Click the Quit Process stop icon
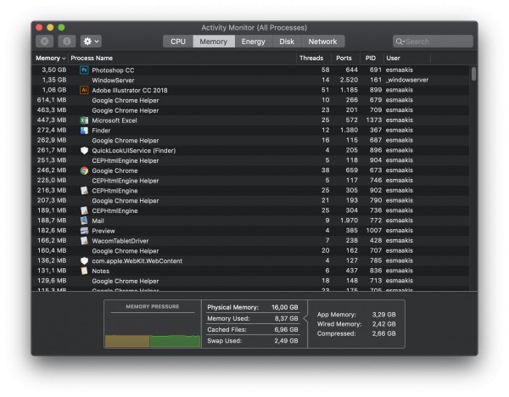This screenshot has width=509, height=397. (45, 42)
